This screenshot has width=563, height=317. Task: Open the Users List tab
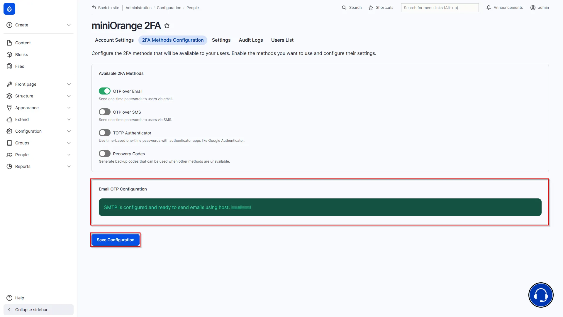282,40
